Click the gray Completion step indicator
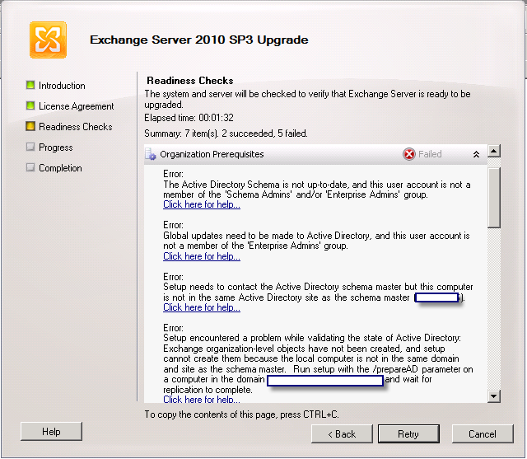Screen dimensions: 527x459 (x=30, y=167)
